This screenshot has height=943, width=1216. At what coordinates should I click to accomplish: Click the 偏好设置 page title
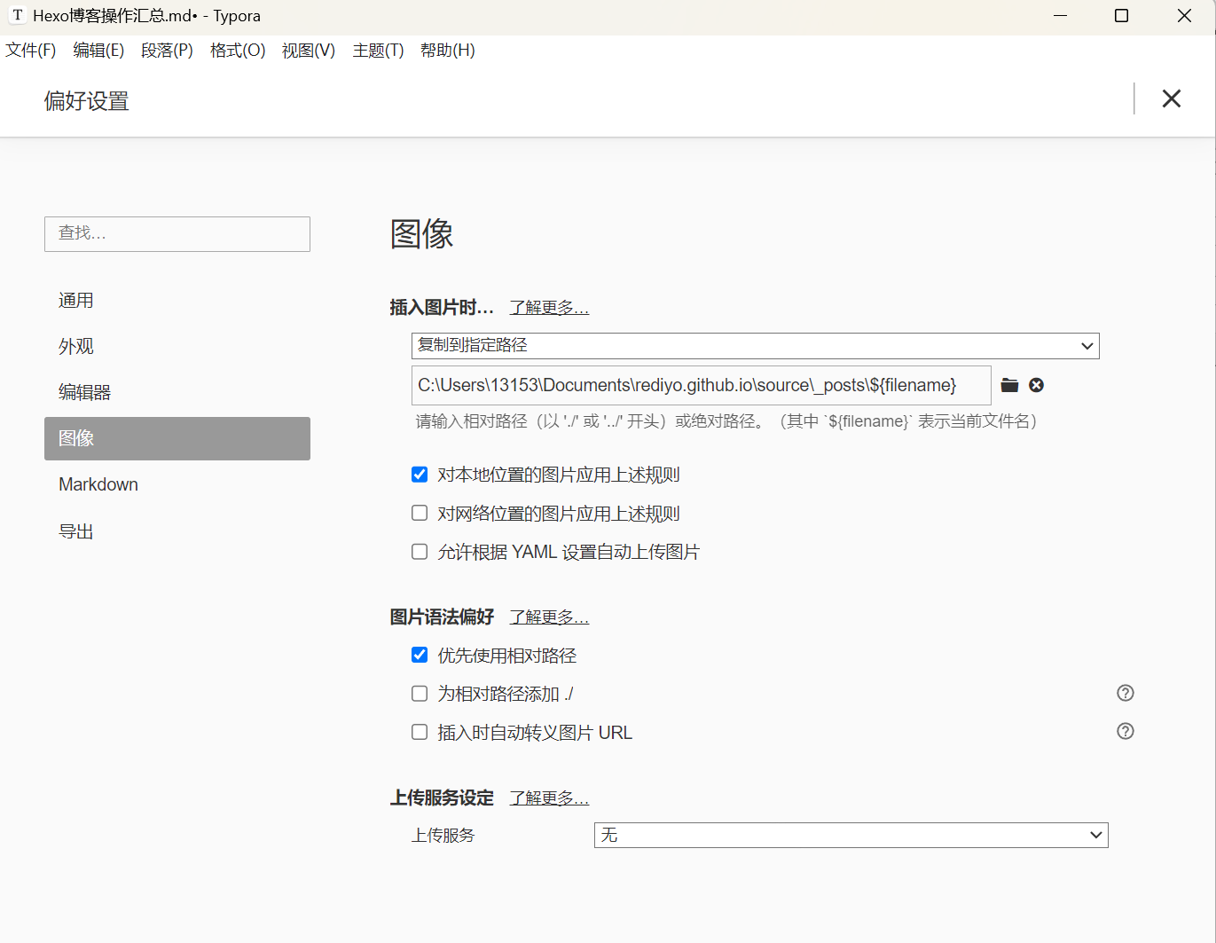pyautogui.click(x=87, y=101)
